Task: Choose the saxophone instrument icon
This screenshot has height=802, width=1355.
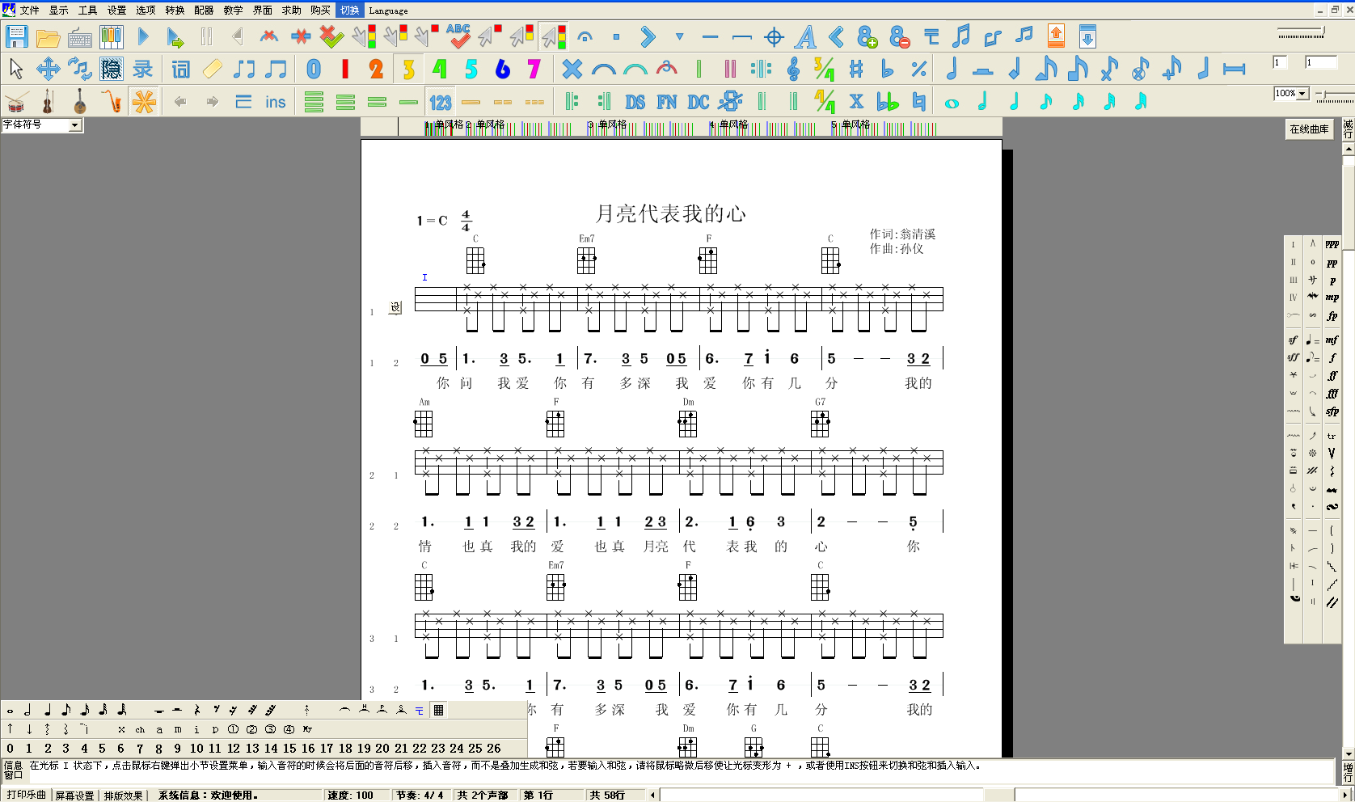Action: 112,102
